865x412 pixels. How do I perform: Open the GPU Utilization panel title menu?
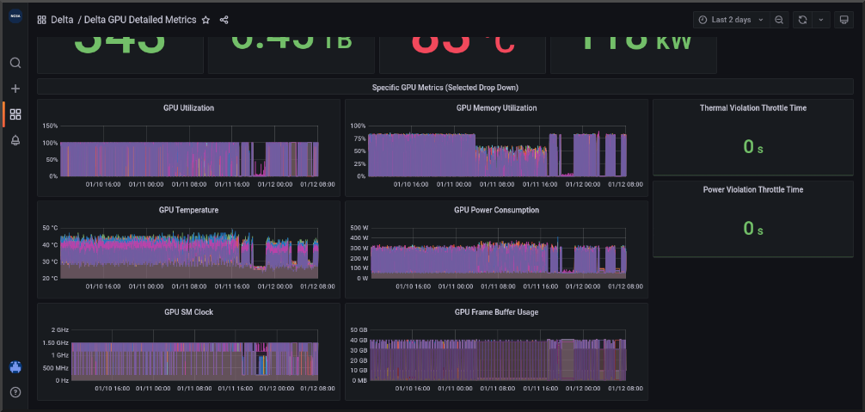[x=188, y=108]
